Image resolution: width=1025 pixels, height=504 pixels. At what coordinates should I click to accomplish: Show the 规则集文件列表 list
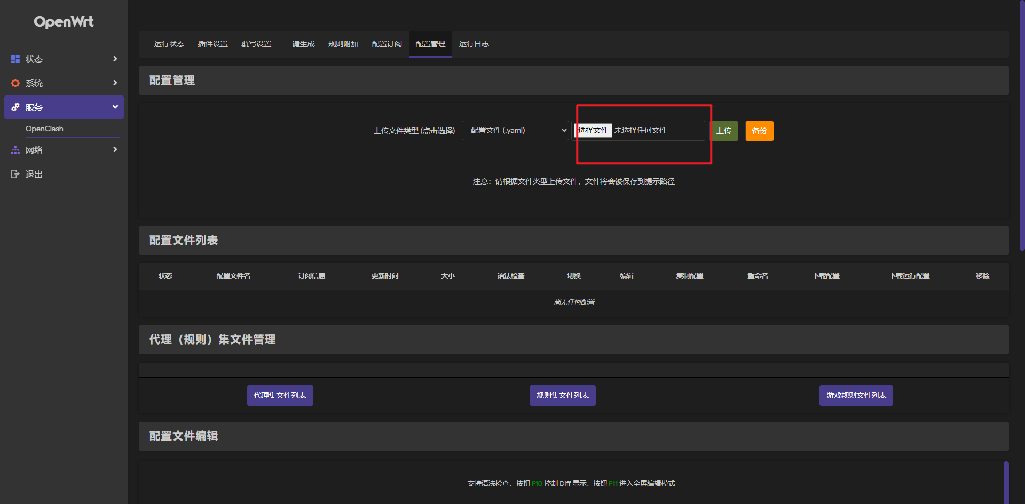(562, 395)
